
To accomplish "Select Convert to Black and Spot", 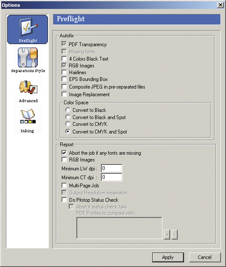I will coord(68,117).
